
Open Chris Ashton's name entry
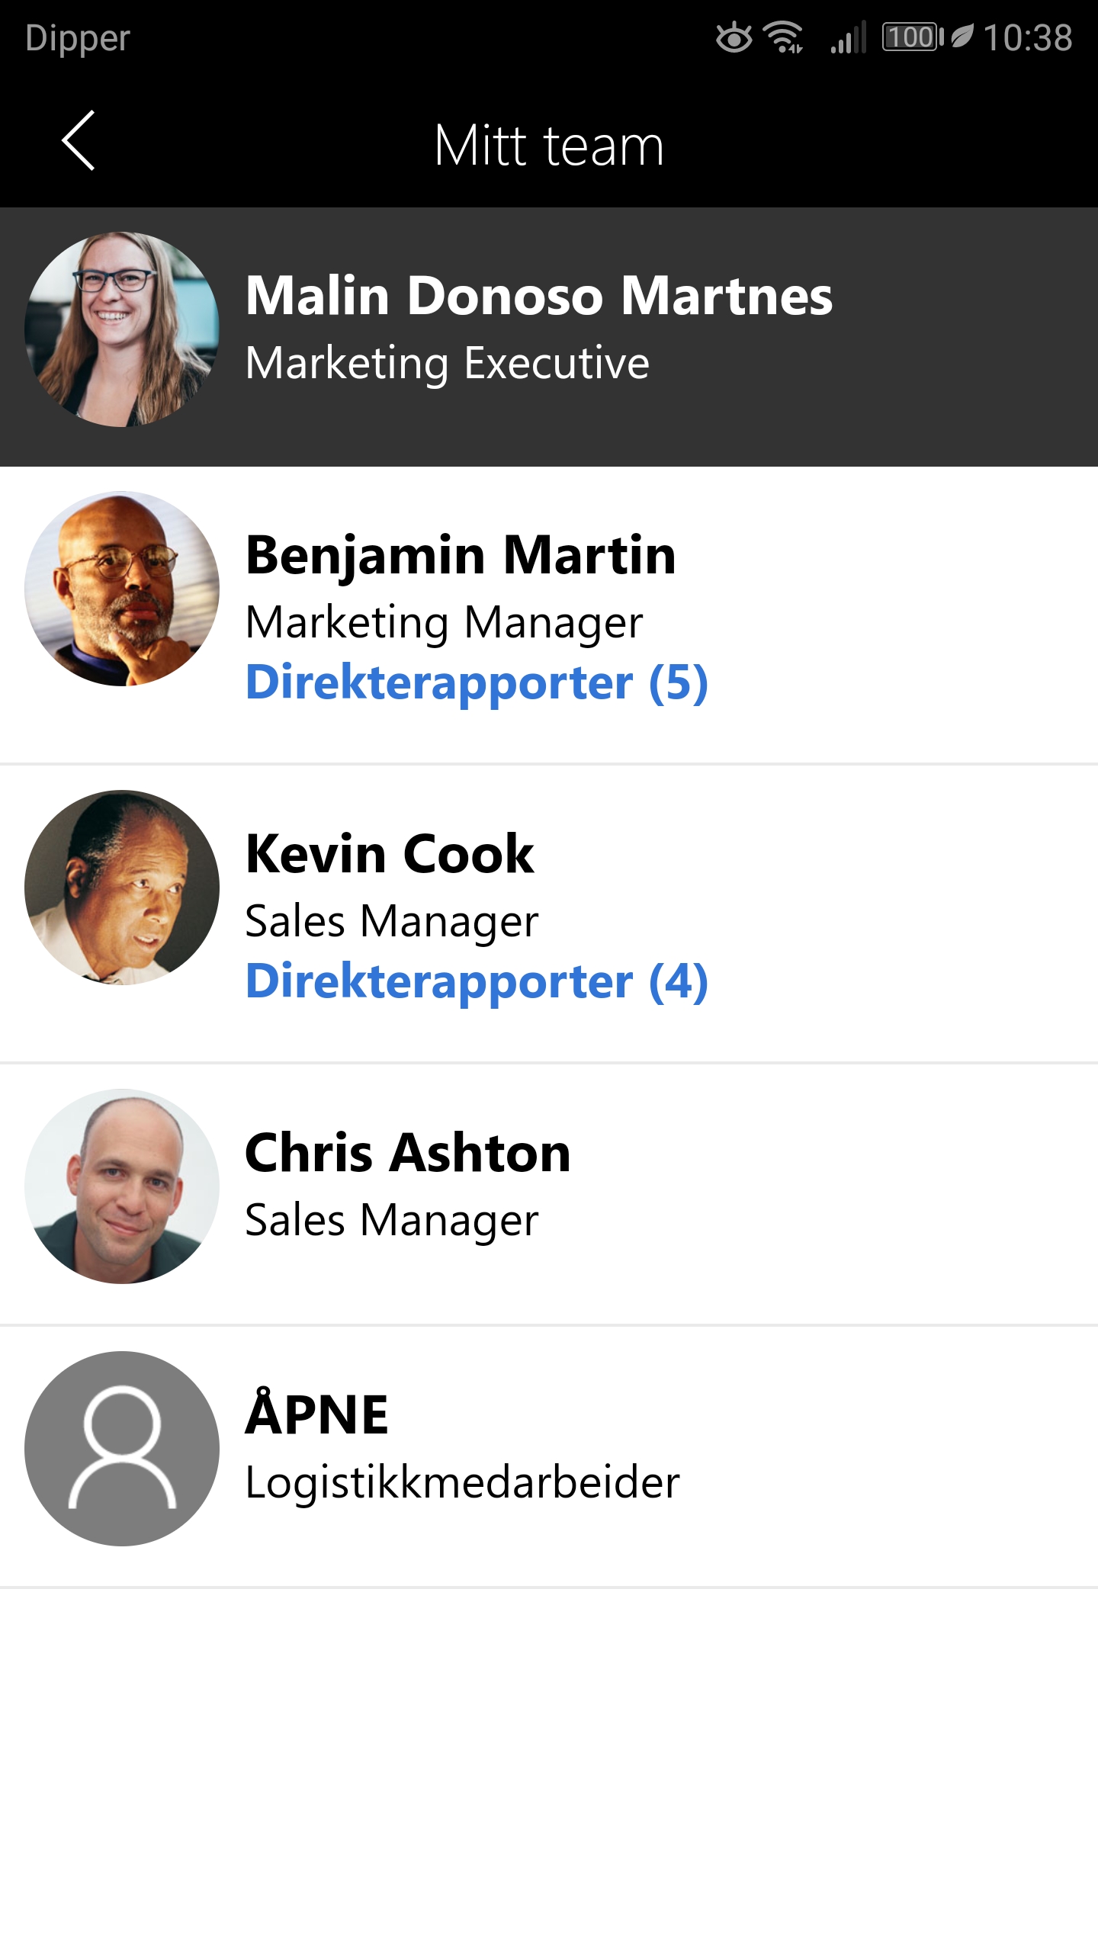(x=408, y=1153)
